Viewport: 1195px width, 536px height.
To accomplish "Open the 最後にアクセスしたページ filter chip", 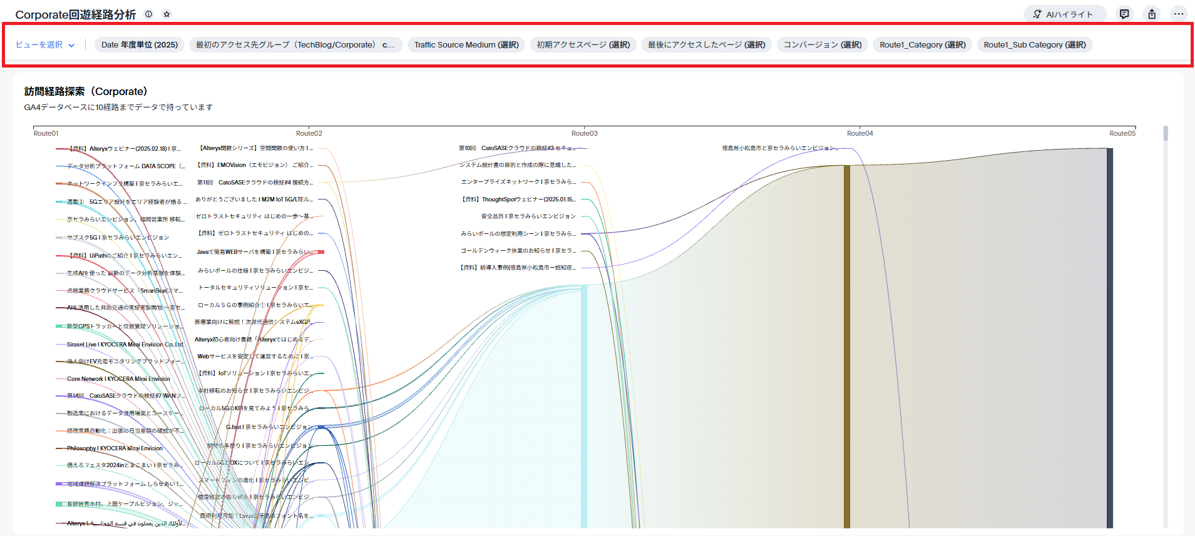I will [x=706, y=45].
